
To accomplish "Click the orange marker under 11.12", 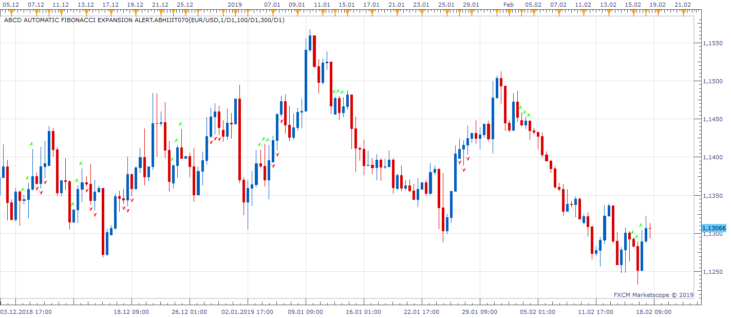I will (x=61, y=11).
